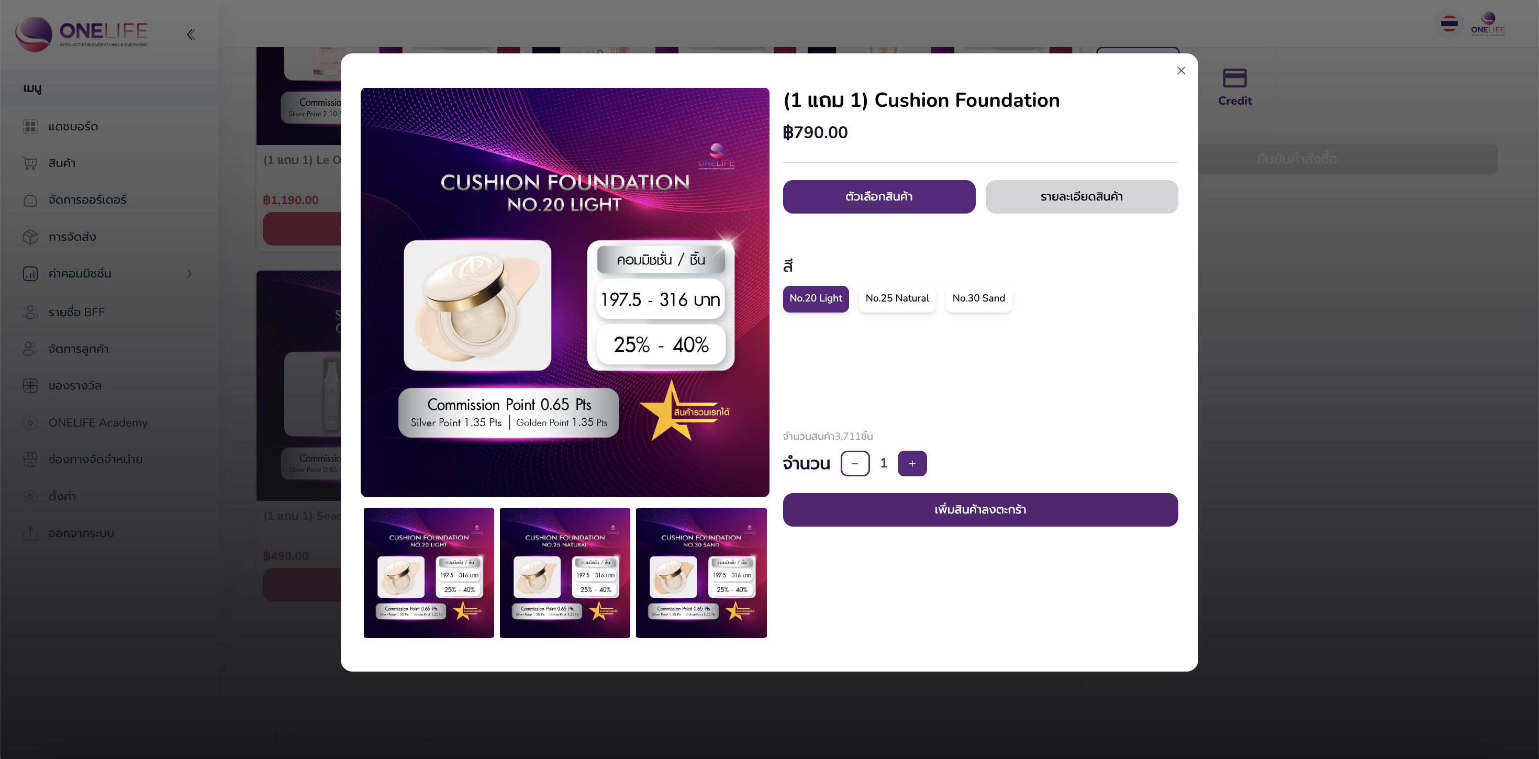Screen dimensions: 1539x759
Task: Pick the No.30 Sand shade
Action: pos(978,298)
